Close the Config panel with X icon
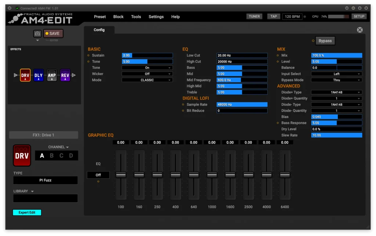This screenshot has height=236, width=376. click(x=360, y=30)
